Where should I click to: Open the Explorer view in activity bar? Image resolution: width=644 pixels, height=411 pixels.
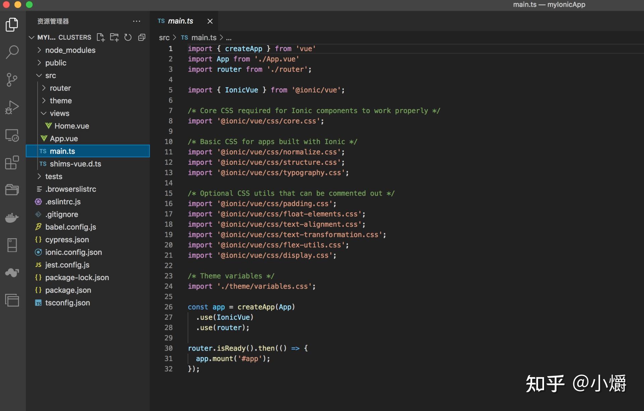12,24
